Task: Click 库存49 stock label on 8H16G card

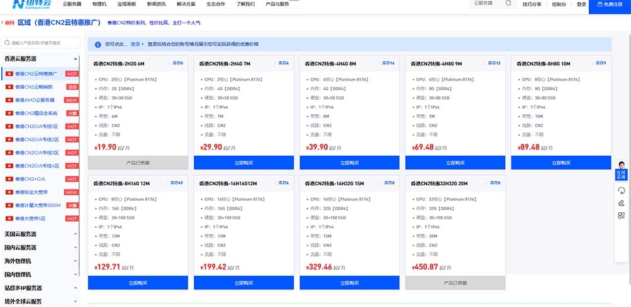Action: click(x=177, y=183)
